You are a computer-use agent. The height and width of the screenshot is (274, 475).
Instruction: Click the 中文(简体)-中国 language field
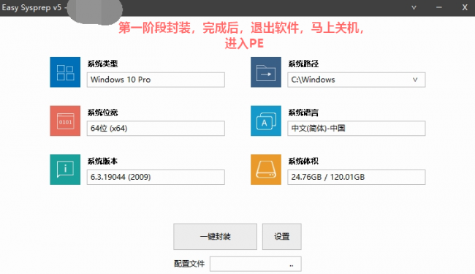[357, 129]
